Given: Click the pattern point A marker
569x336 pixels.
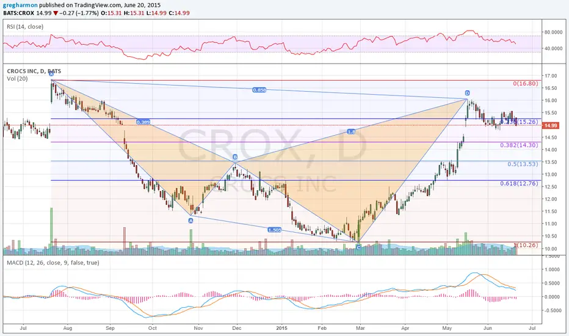Looking at the screenshot, I should pos(191,220).
